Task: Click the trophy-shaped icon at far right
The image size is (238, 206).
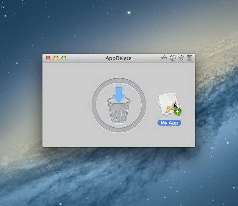Action: pyautogui.click(x=190, y=58)
